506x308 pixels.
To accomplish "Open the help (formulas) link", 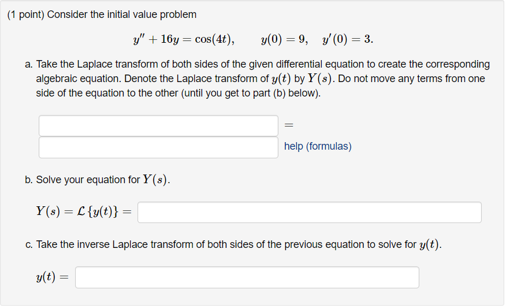I will [318, 146].
